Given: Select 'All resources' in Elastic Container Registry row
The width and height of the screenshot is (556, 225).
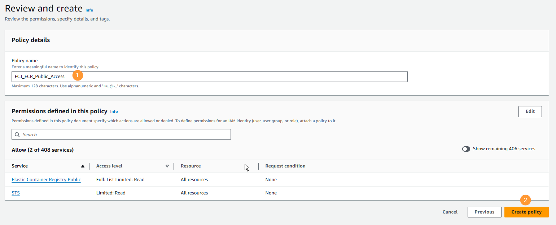Looking at the screenshot, I should (194, 179).
